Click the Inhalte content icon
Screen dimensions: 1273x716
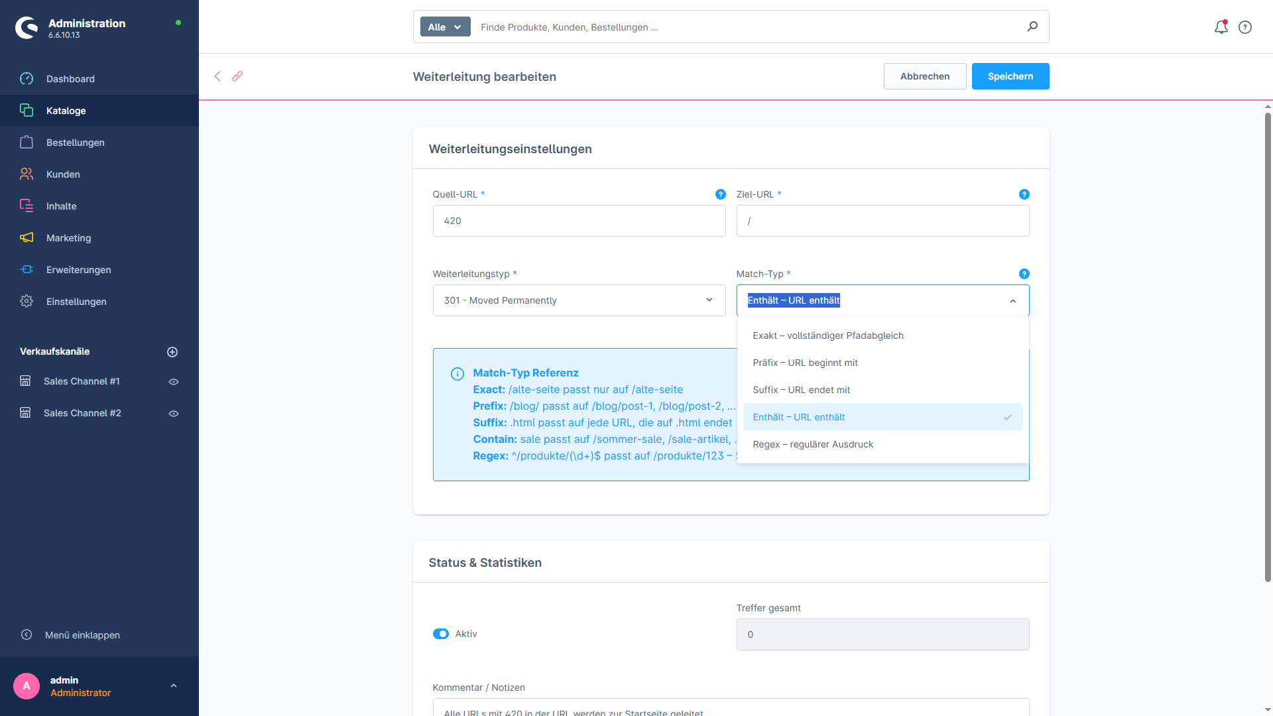point(27,206)
